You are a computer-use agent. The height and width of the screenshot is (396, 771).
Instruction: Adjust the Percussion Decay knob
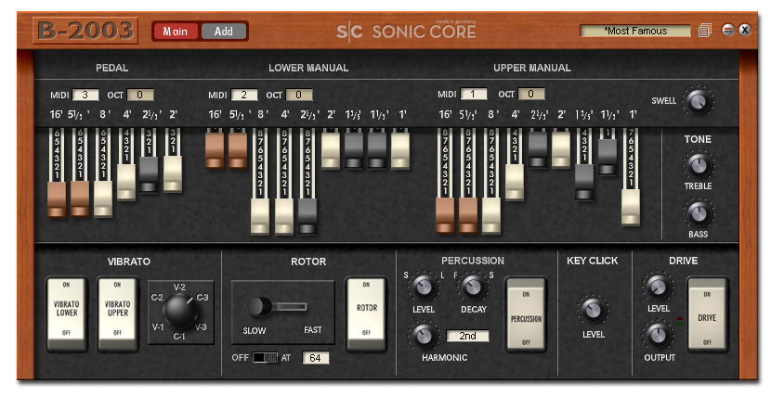(474, 287)
